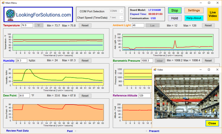Click the Reference Altitude value field
The image size is (222, 134).
145,96
